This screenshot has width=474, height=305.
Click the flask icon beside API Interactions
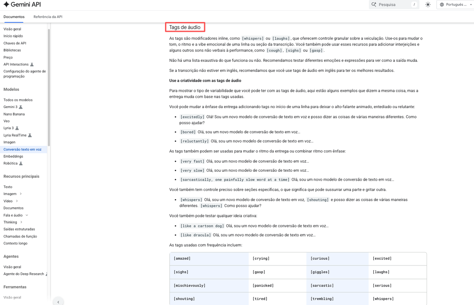pos(32,64)
